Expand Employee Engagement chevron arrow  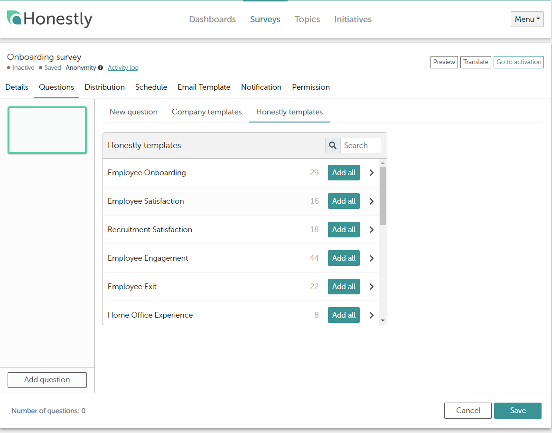click(x=372, y=258)
